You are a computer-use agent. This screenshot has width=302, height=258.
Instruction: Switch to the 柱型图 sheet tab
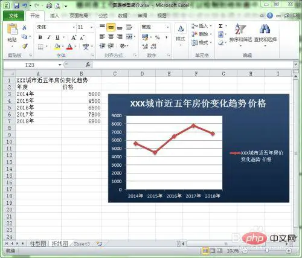tap(38, 243)
